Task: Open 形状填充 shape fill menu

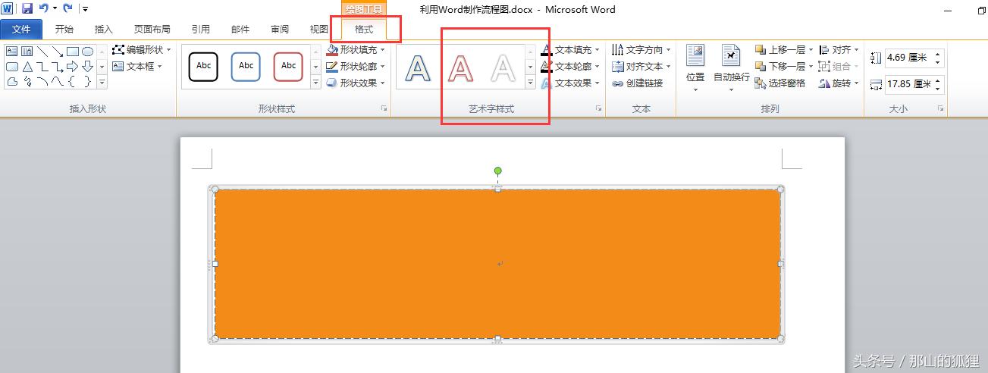Action: point(356,49)
